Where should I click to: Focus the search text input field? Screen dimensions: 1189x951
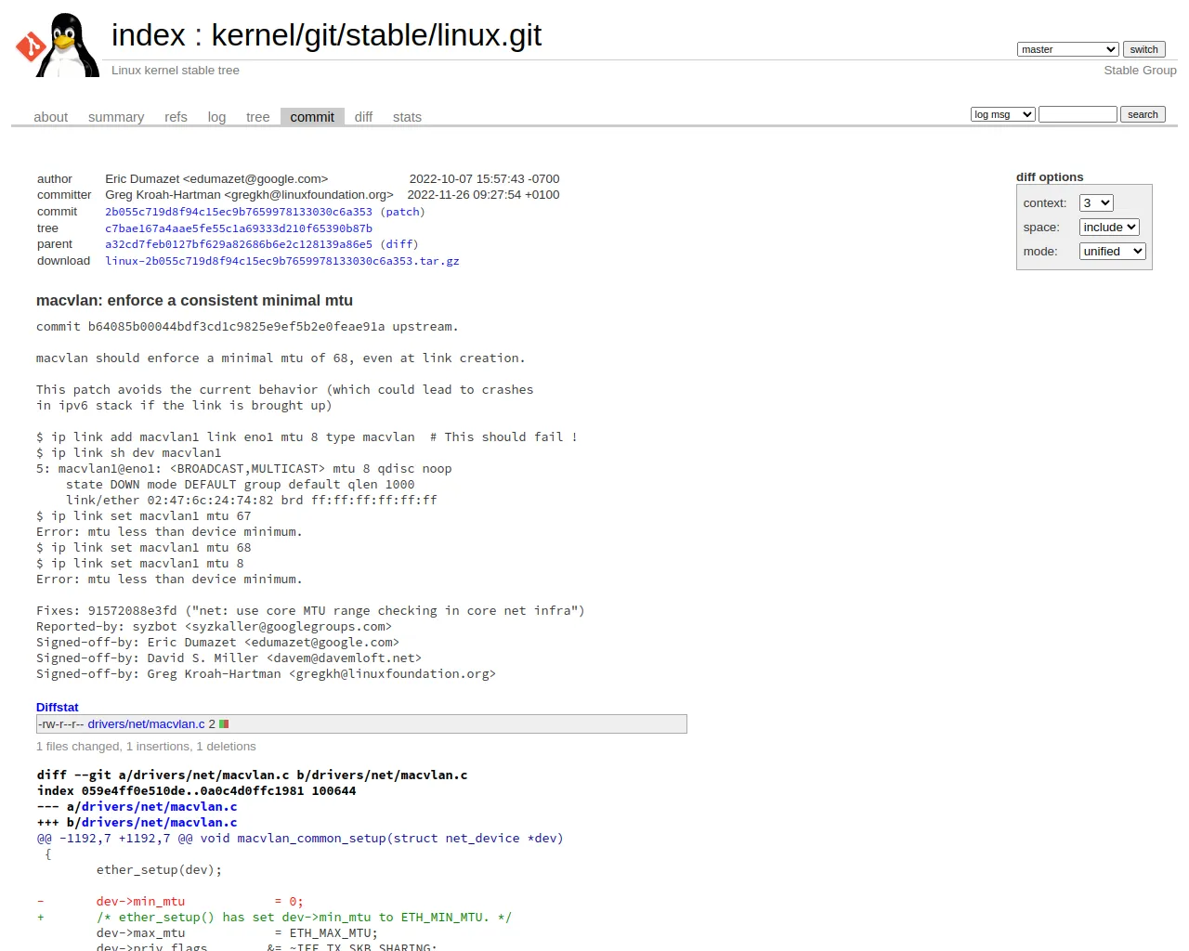[1078, 114]
